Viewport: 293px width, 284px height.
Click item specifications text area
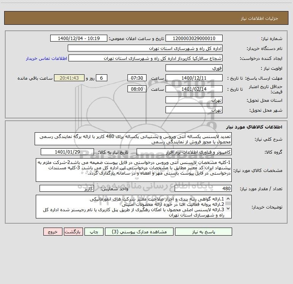click(134, 170)
